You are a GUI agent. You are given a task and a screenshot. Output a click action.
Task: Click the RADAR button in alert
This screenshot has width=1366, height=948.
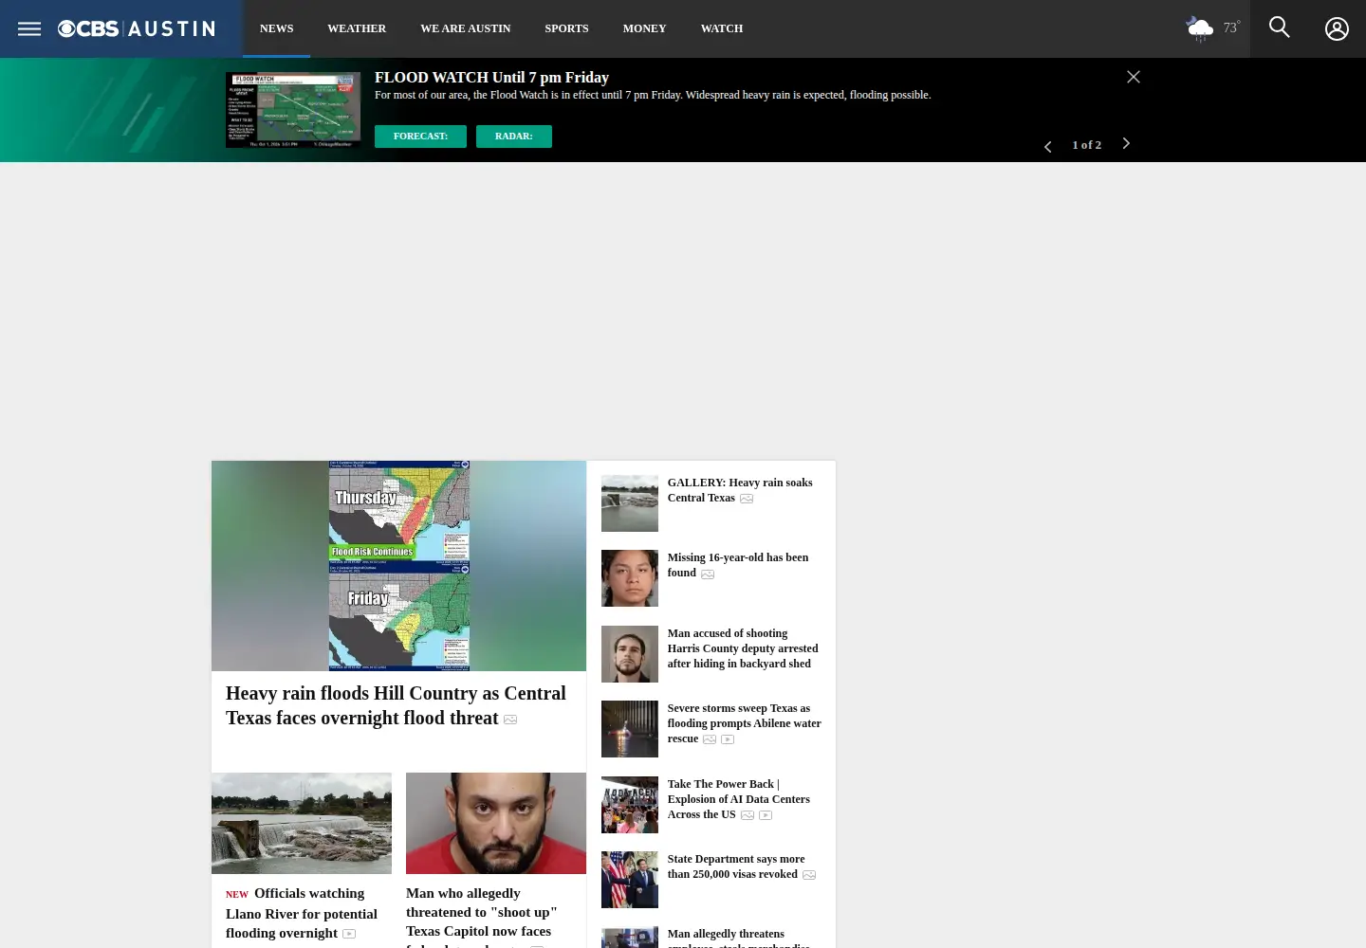[513, 137]
